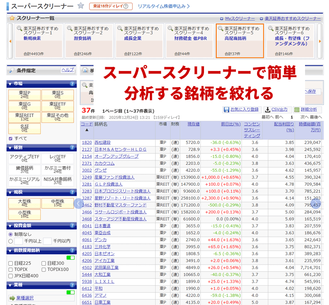This screenshot has height=305, width=329.
Task: Click the left carousel chevron over the table
Action: coord(78,203)
